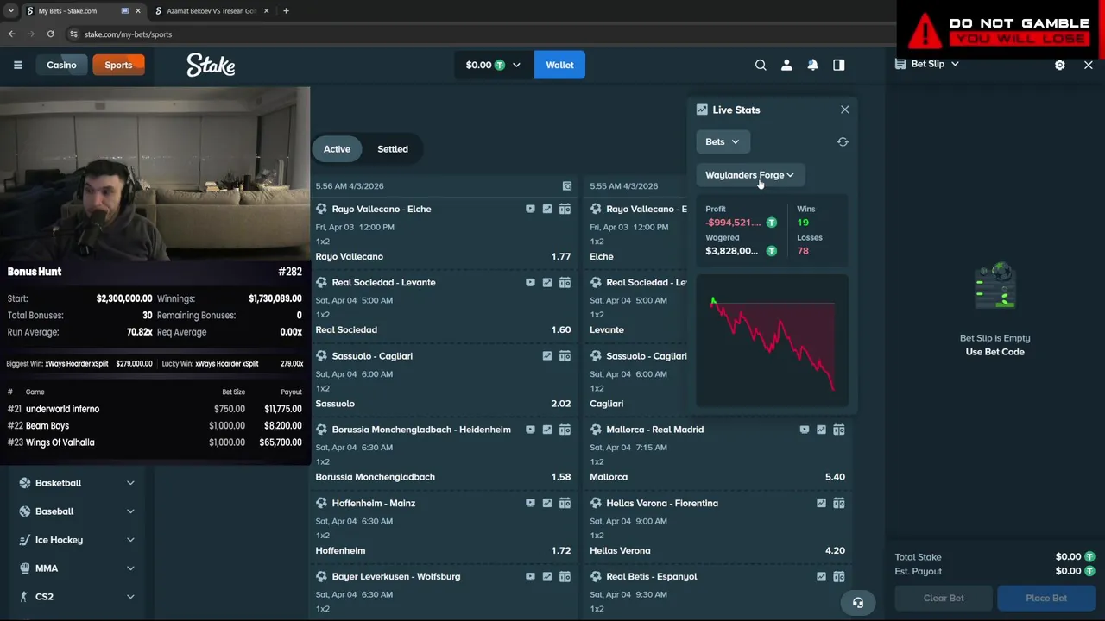Toggle the bet slip panel icon in header
Viewport: 1105px width, 621px height.
(838, 65)
